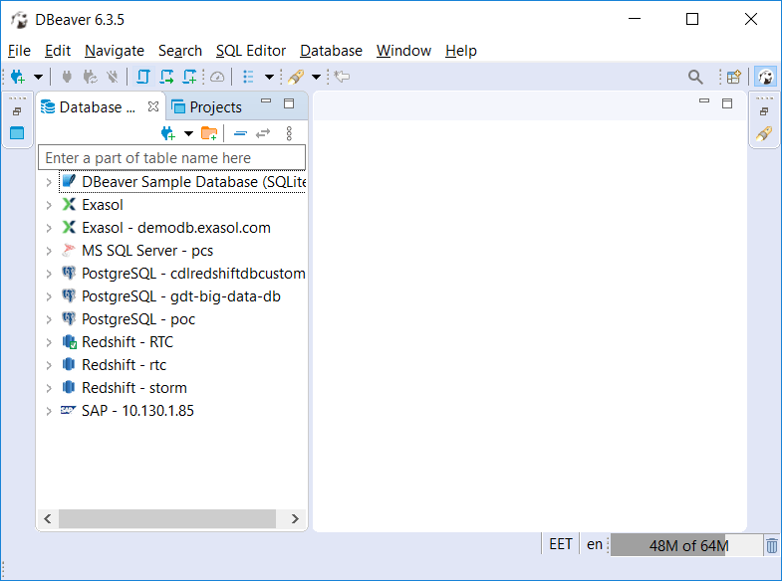Open the transaction mode dropdown arrow

pos(269,77)
